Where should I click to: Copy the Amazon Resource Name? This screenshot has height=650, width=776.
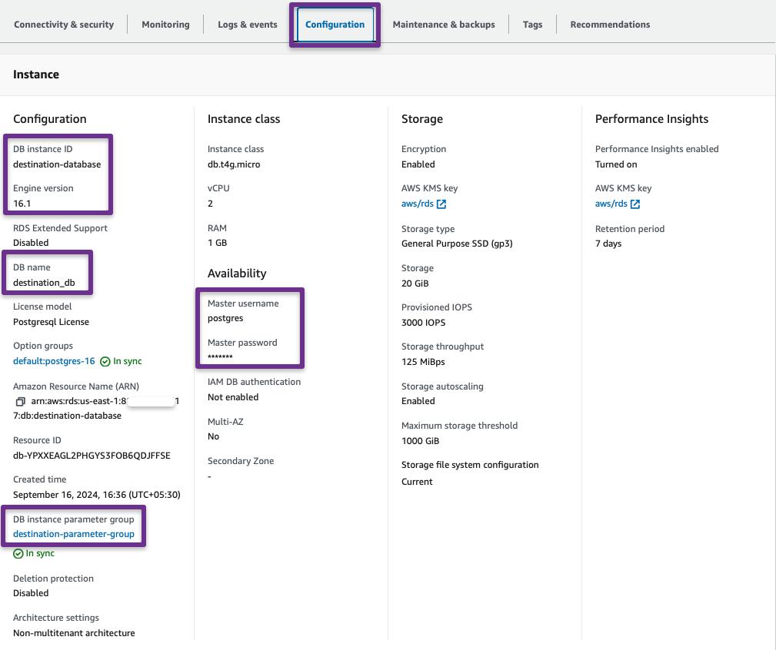[x=21, y=401]
